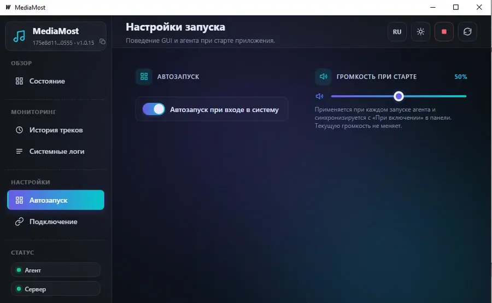Close the MediaMost window
This screenshot has height=303, width=492.
click(x=479, y=7)
